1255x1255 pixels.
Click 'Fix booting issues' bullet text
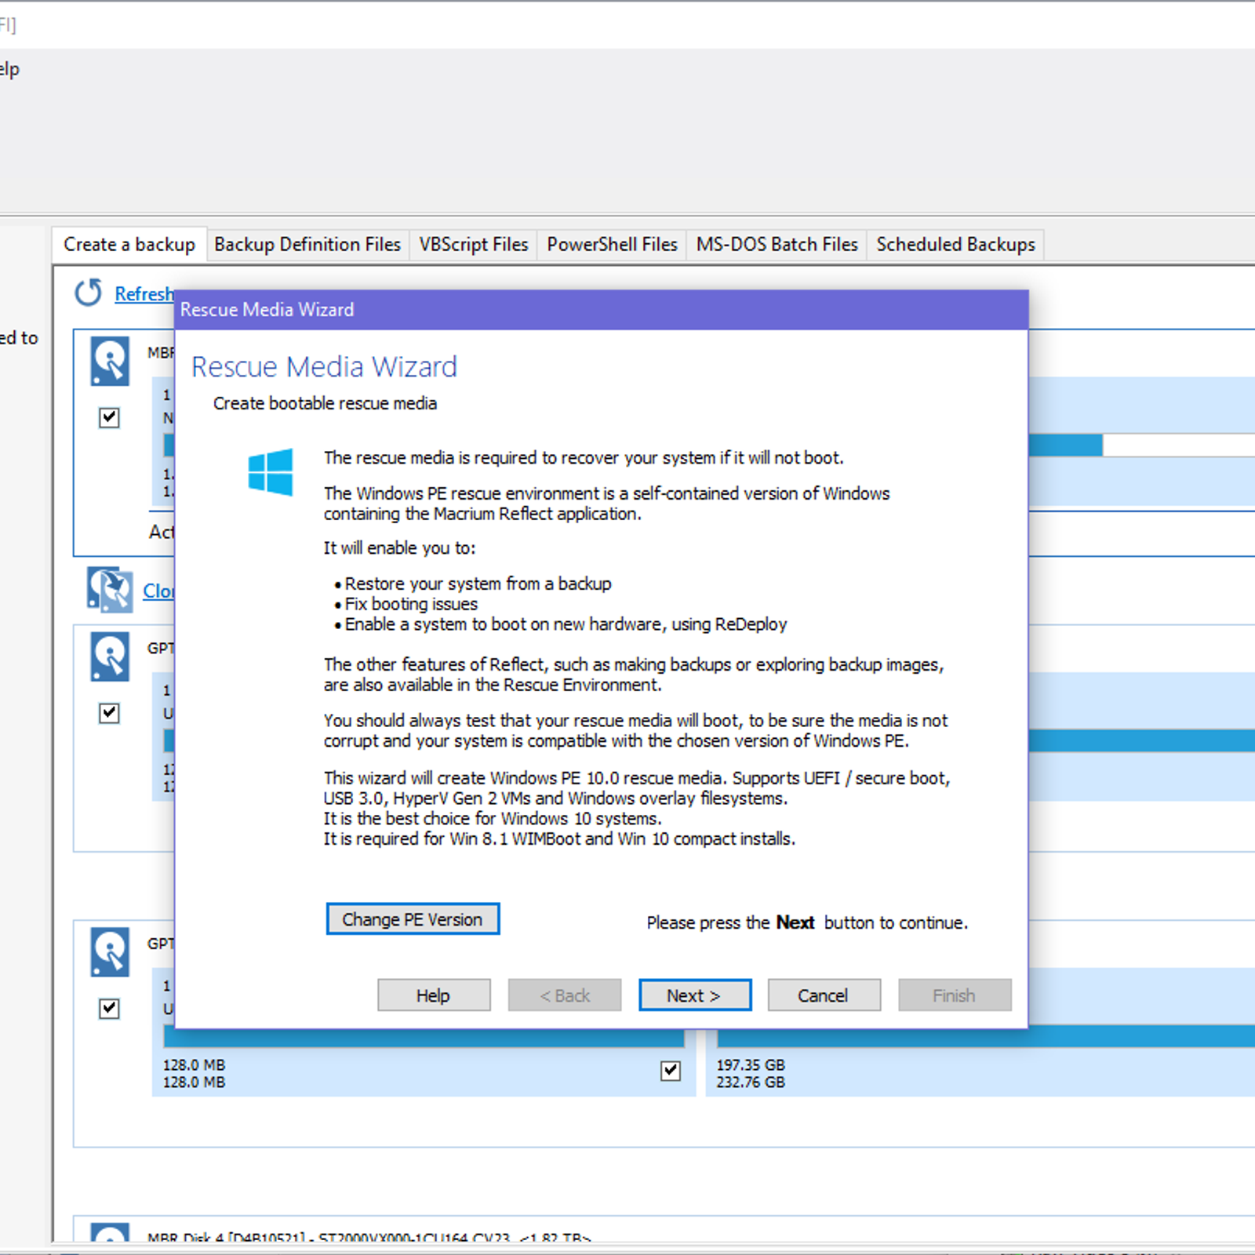(x=411, y=604)
